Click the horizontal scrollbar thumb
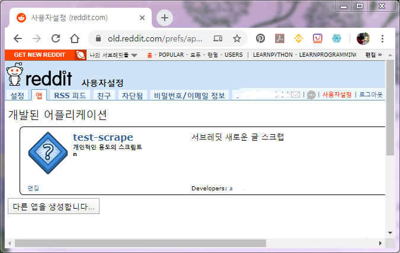Screen dimensions: 400x253 [x=140, y=244]
